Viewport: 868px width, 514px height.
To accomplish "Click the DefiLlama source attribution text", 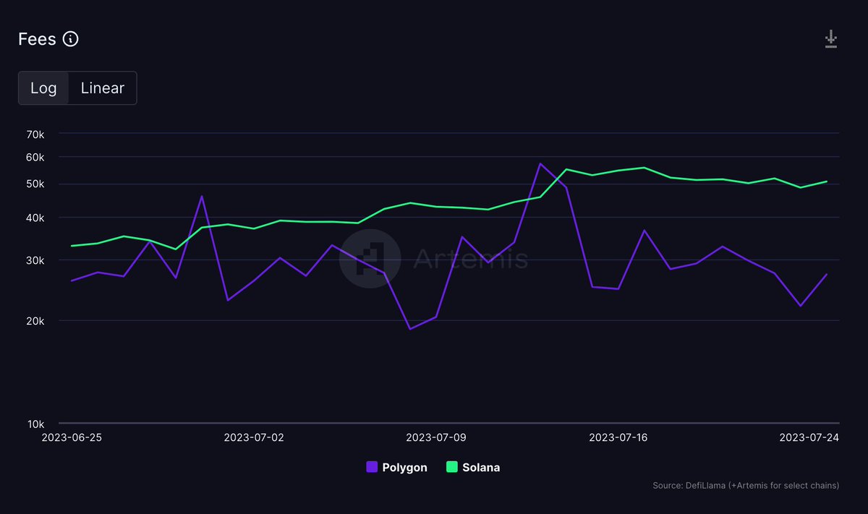I will [746, 485].
